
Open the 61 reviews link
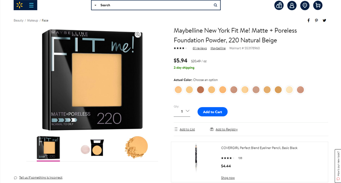point(199,48)
